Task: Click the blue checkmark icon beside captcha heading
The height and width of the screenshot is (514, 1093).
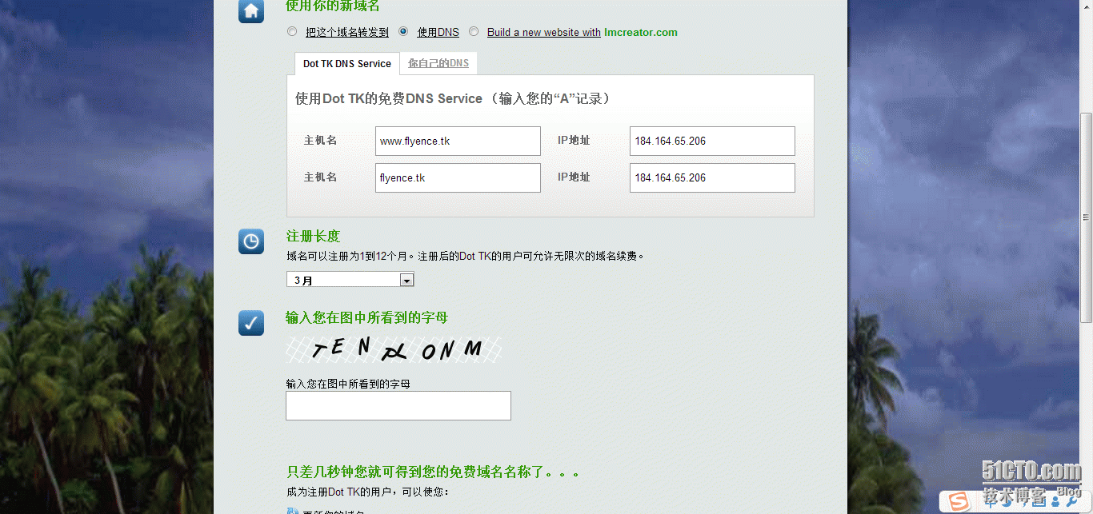Action: 251,323
